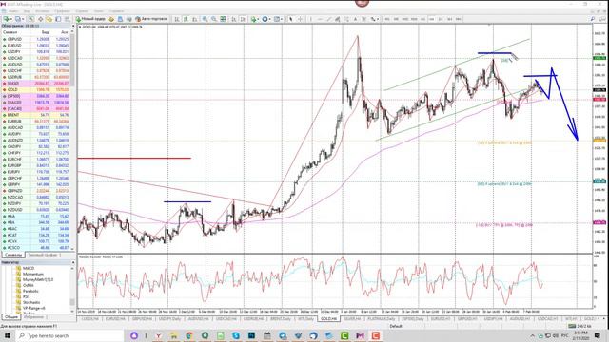The image size is (609, 342).
Task: Select the horizontal line drawing tool
Action: (x=320, y=19)
